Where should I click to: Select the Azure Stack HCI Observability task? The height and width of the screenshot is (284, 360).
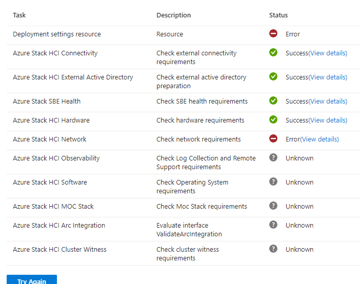[x=56, y=158]
